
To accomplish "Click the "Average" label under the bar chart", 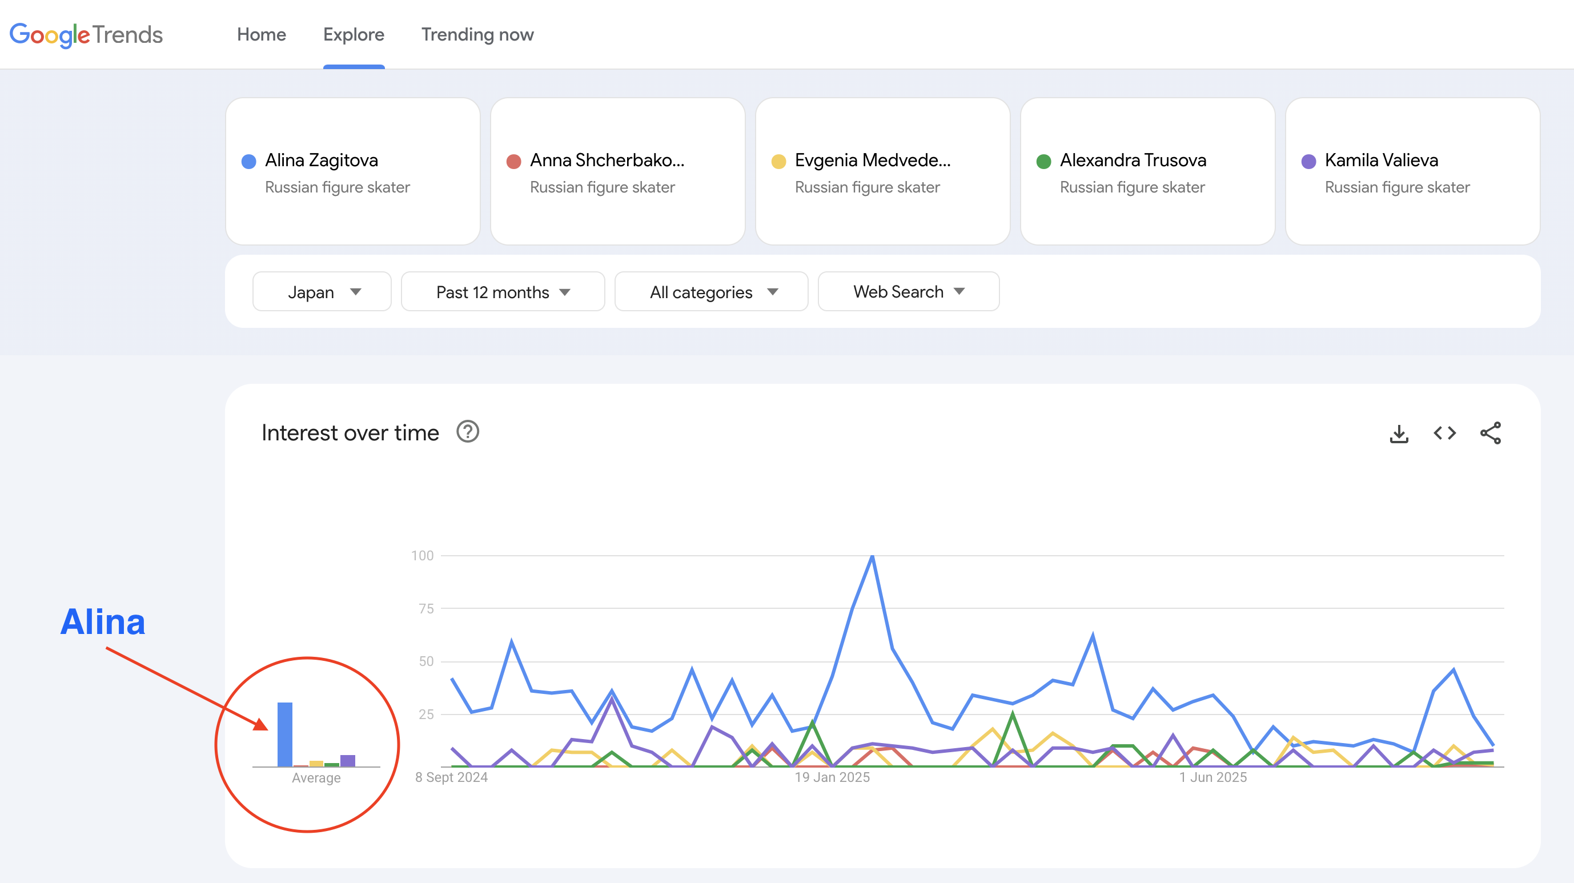I will tap(316, 778).
